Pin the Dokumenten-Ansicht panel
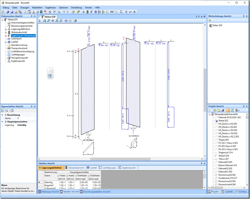Viewport: 250px width, 199px height. 32,16
